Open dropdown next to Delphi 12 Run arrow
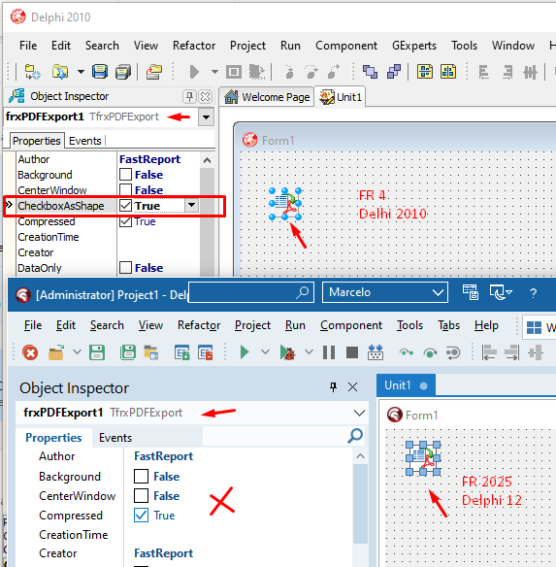 tap(265, 351)
